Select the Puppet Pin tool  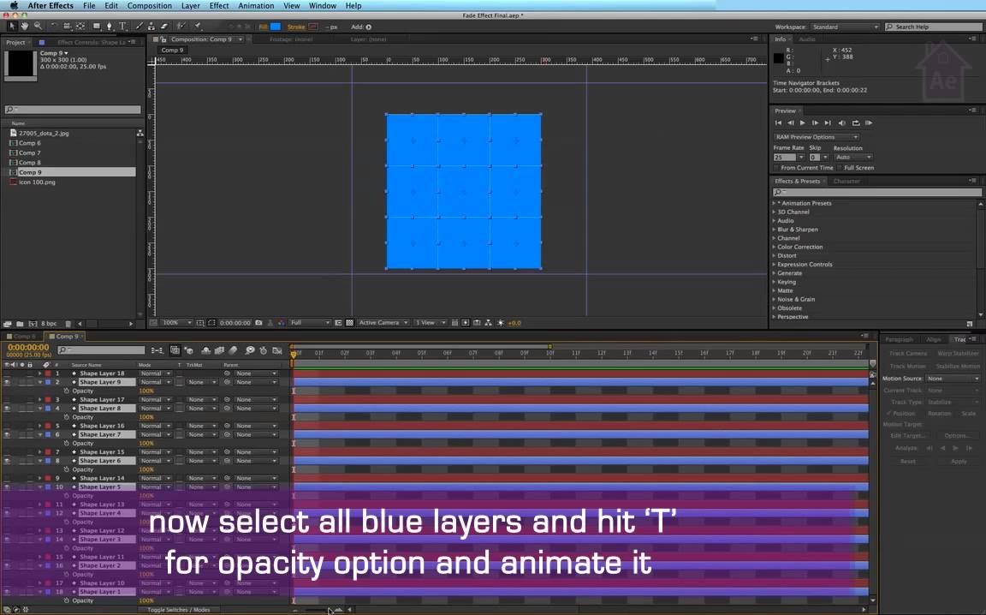click(198, 27)
